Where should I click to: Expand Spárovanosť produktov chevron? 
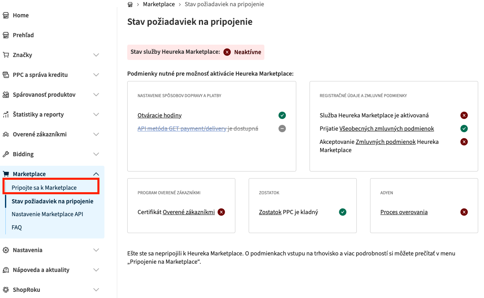pos(96,95)
